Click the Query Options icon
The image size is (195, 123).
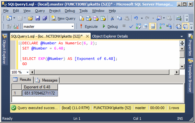145,26
